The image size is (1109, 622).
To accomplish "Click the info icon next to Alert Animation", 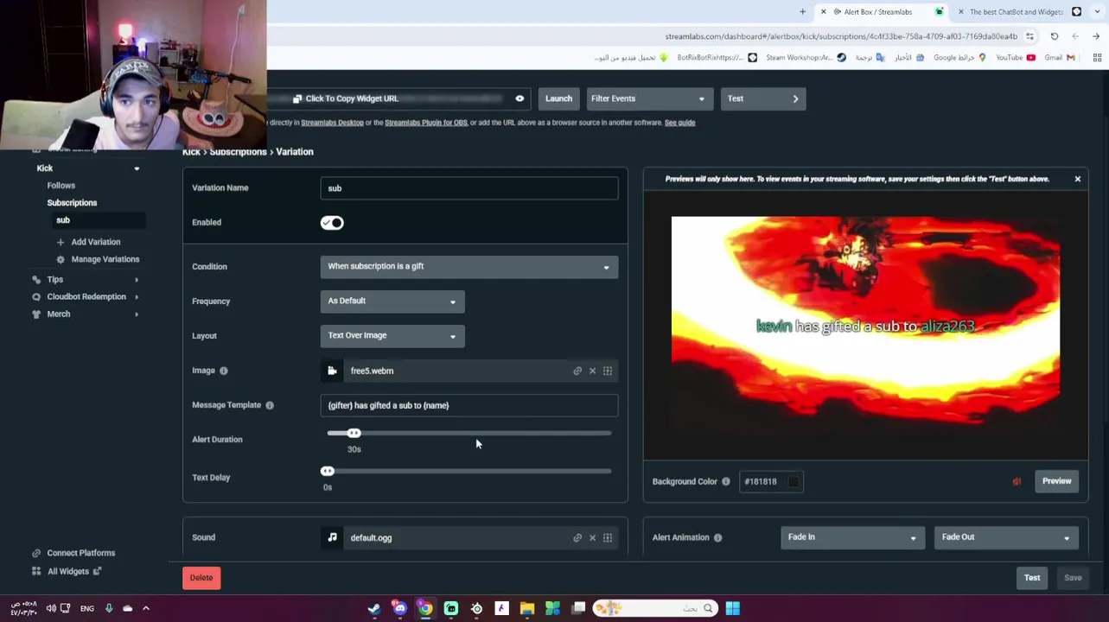I will tap(717, 537).
